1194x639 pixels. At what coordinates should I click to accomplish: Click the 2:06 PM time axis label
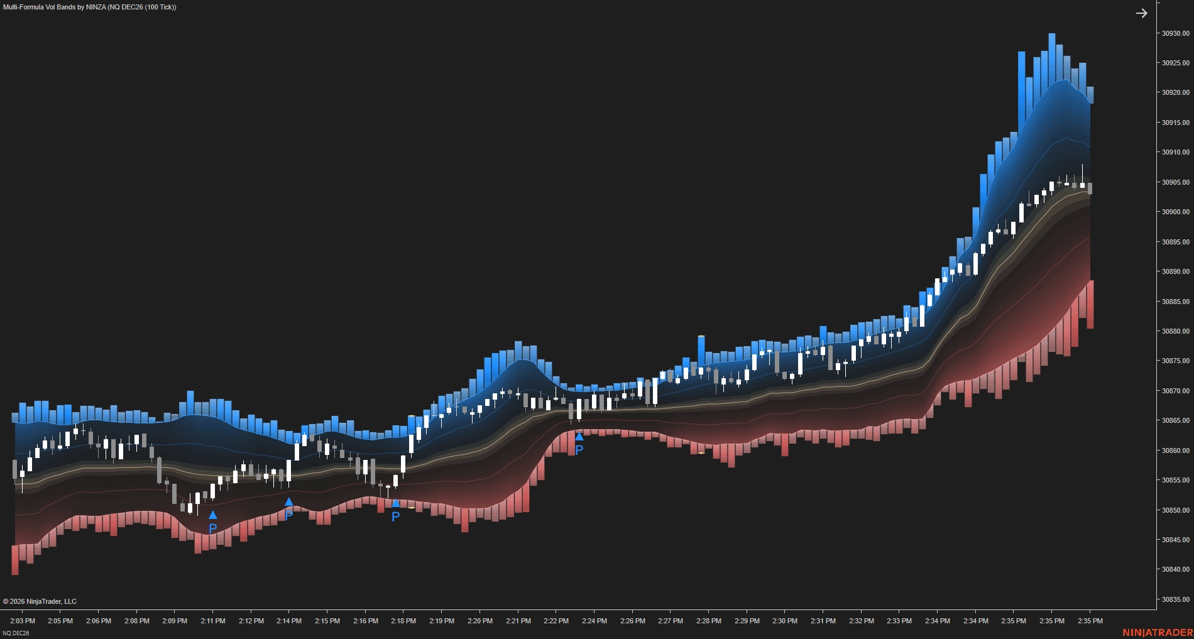[99, 621]
